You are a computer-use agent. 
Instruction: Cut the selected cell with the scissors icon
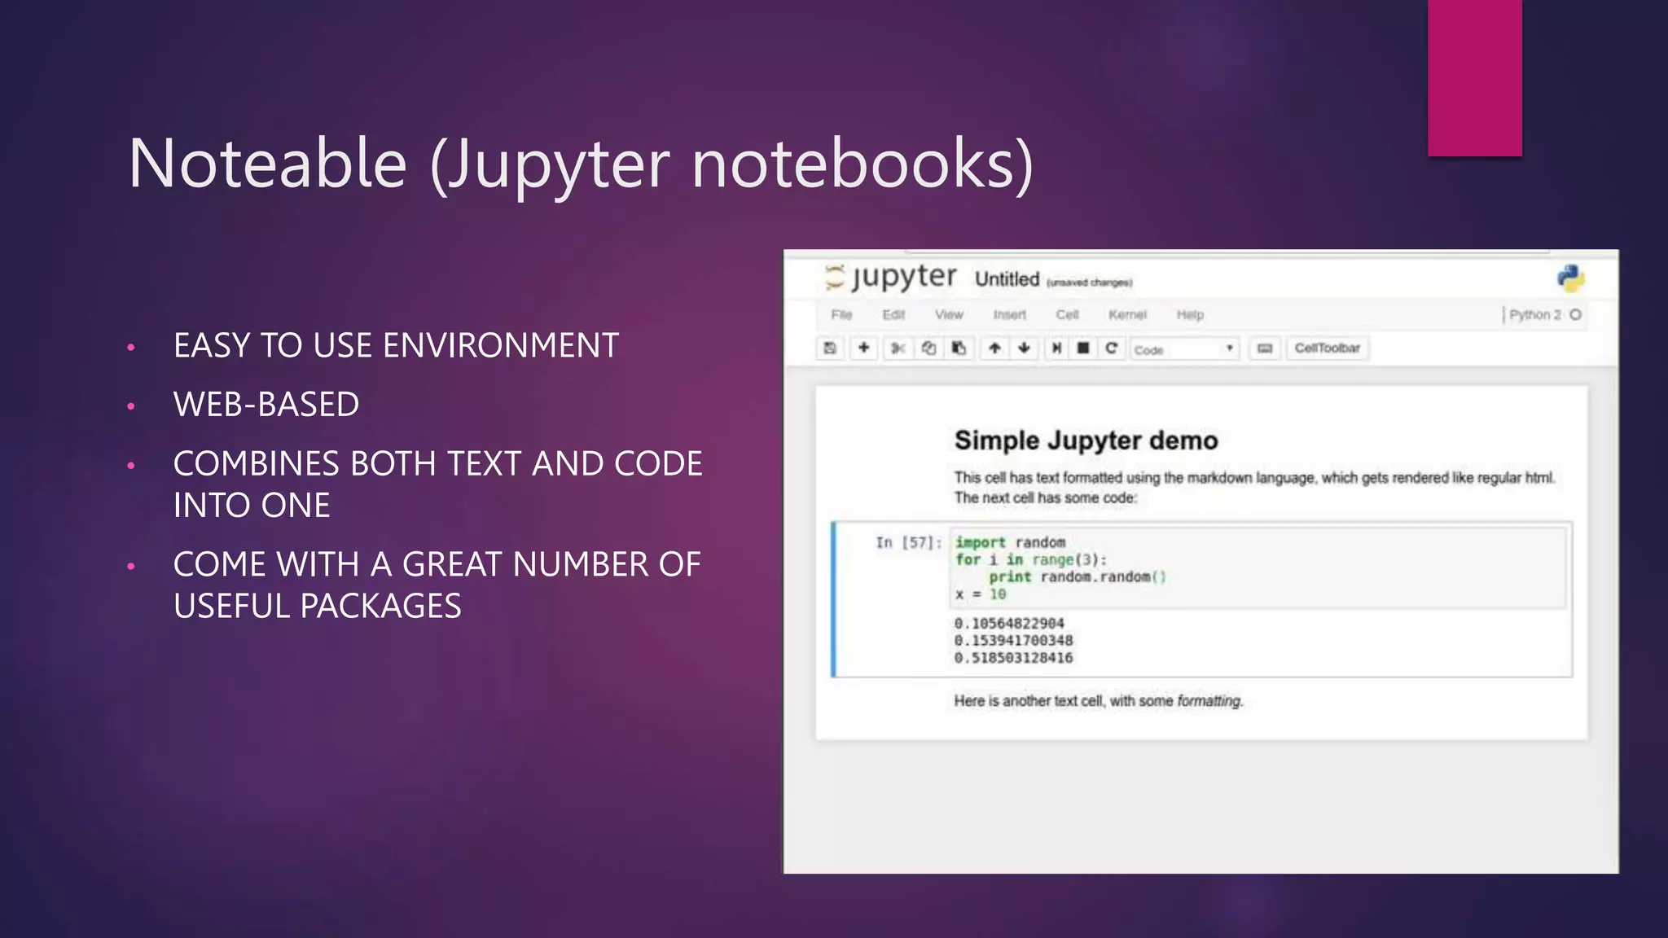pos(898,348)
